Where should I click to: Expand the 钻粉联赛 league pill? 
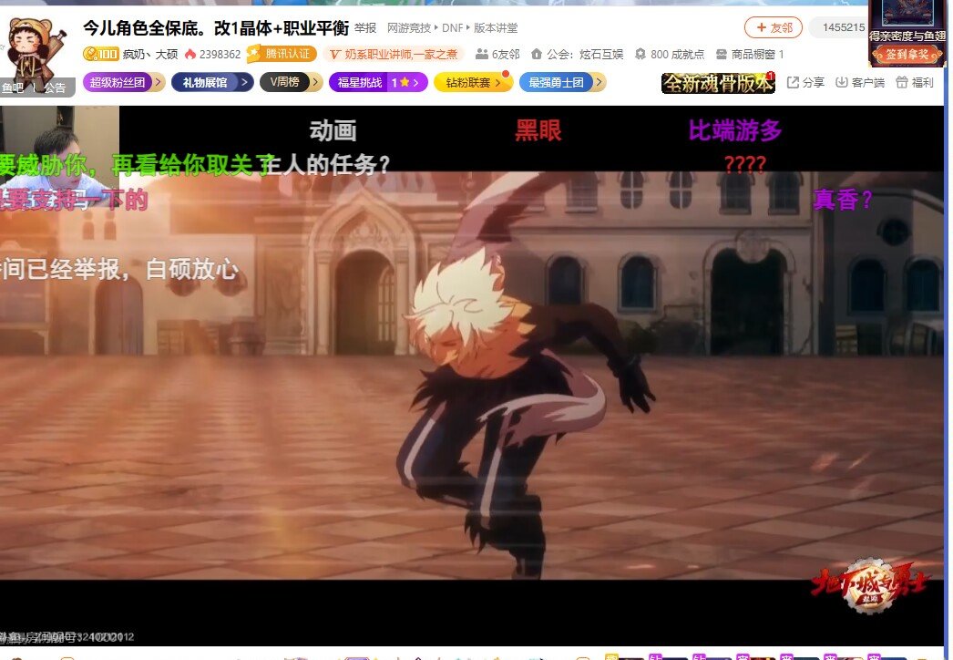point(473,82)
